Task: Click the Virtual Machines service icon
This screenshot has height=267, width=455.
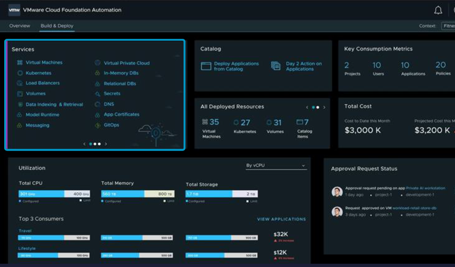Action: (20, 63)
